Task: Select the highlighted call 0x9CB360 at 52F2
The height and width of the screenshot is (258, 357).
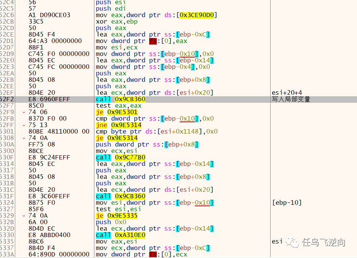Action: 121,99
